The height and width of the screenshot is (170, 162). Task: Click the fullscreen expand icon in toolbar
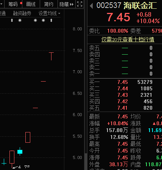tap(79, 4)
